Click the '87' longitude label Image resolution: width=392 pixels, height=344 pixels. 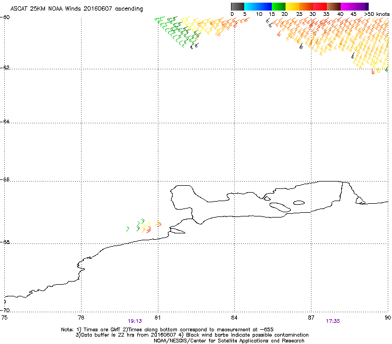click(311, 318)
